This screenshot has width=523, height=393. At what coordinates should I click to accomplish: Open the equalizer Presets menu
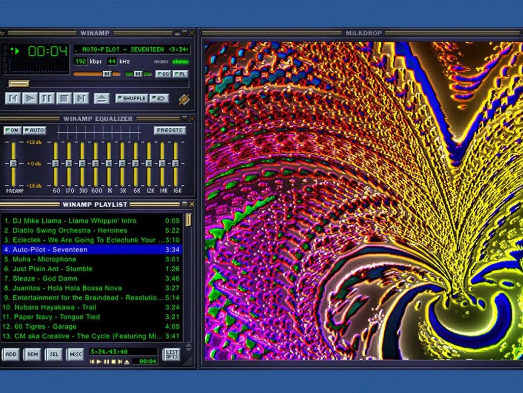[170, 131]
